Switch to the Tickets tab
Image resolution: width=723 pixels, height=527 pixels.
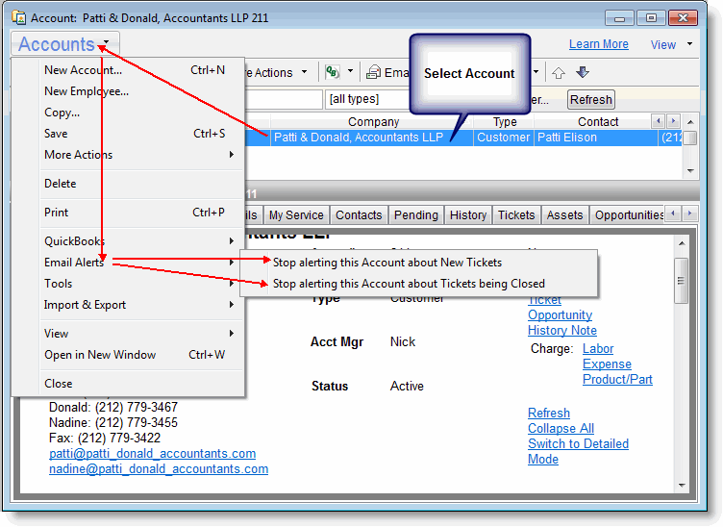tap(516, 215)
